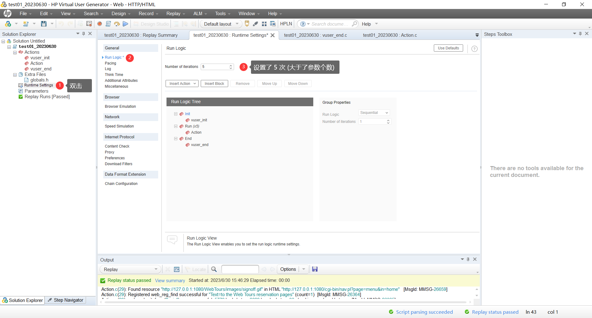Viewport: 592px width, 318px height.
Task: Switch to Replay Summary tab
Action: (x=141, y=35)
